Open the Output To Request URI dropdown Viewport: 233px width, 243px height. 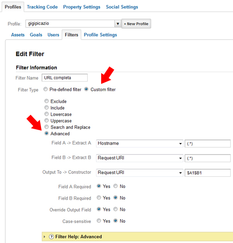[140, 173]
